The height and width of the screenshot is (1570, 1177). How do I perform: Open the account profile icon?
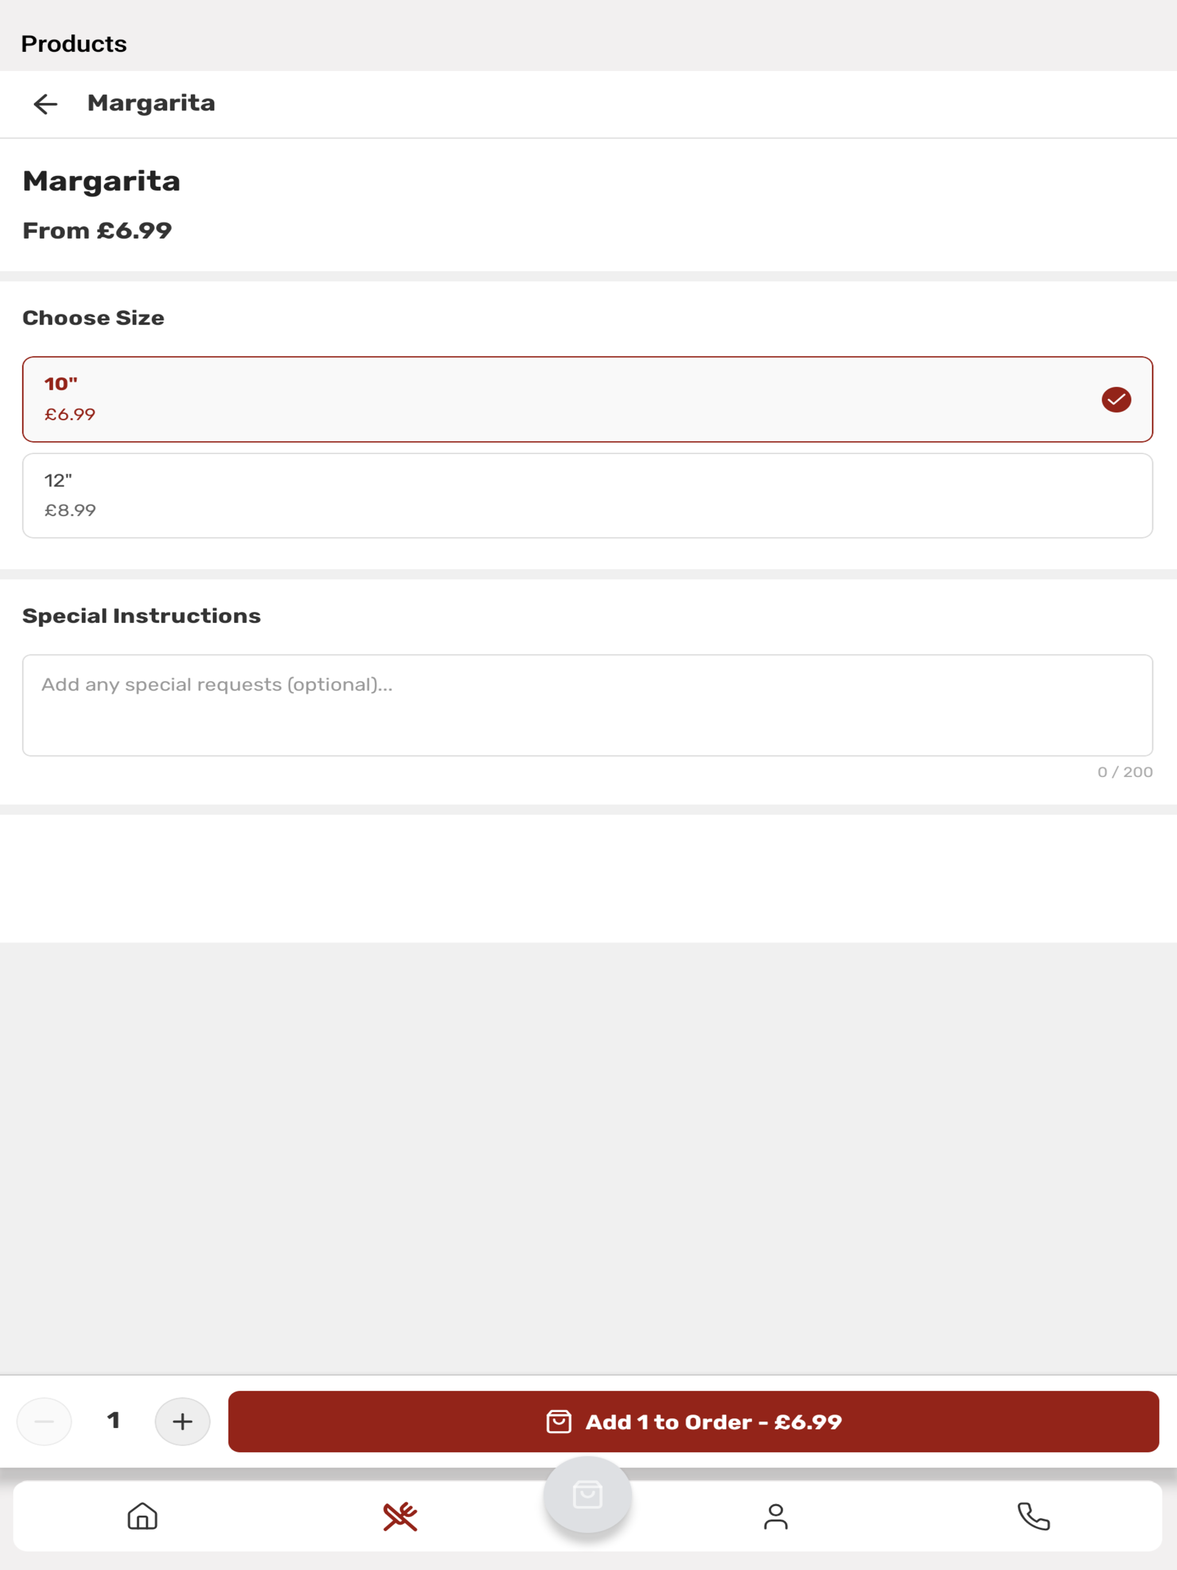[x=775, y=1516]
